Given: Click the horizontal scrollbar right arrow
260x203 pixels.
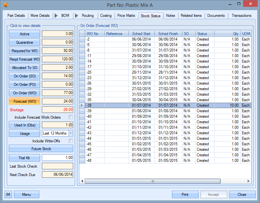Looking at the screenshot, I should click(x=249, y=181).
